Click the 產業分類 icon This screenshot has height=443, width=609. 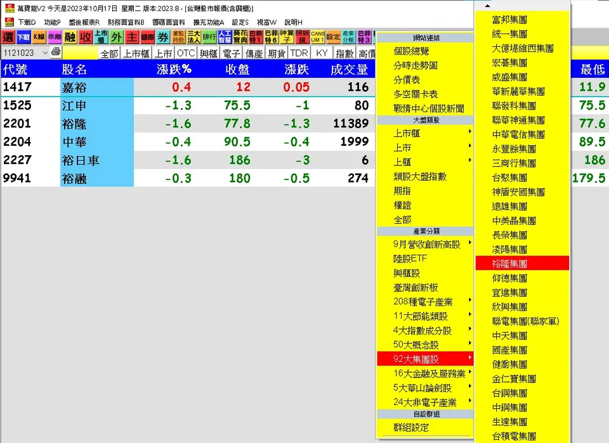coord(349,37)
